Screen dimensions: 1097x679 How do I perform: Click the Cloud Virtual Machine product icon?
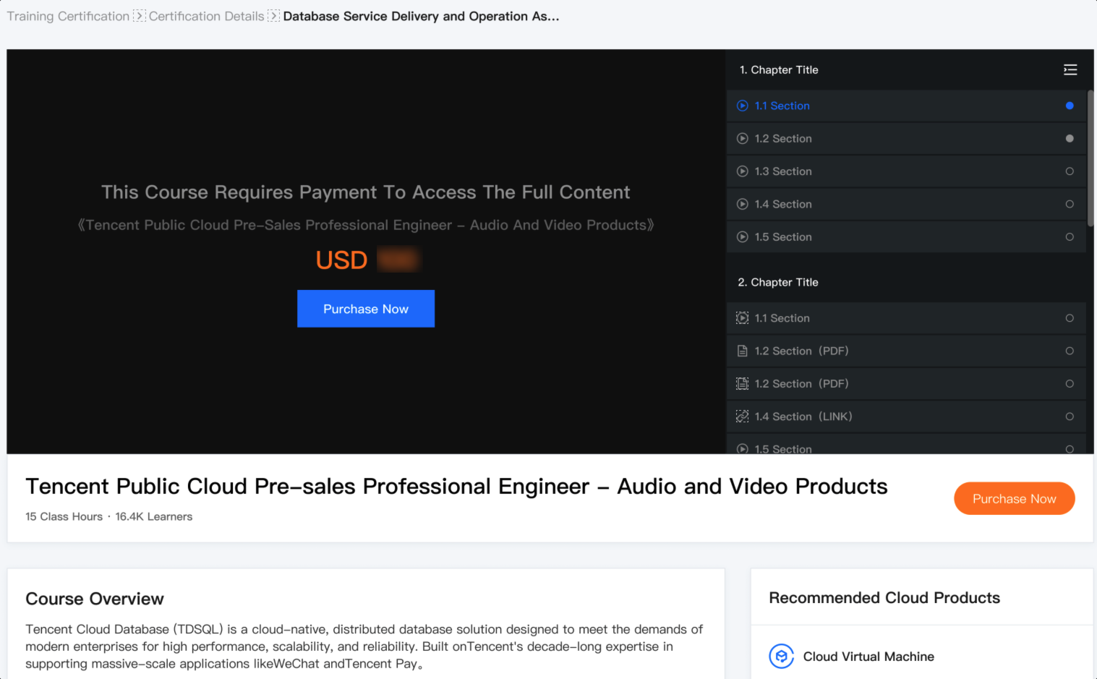point(781,657)
